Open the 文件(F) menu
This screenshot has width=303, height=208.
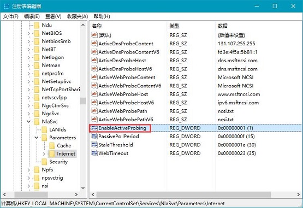pyautogui.click(x=10, y=16)
